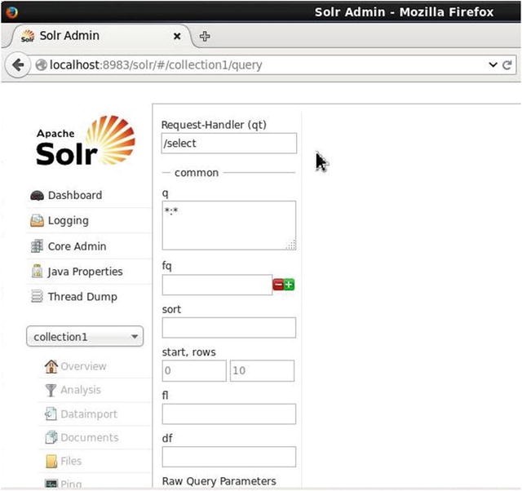Open a new tab with plus button
This screenshot has width=522, height=491.
point(205,37)
